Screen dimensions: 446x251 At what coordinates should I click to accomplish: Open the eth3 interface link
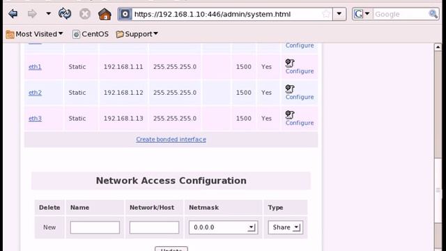pos(35,119)
